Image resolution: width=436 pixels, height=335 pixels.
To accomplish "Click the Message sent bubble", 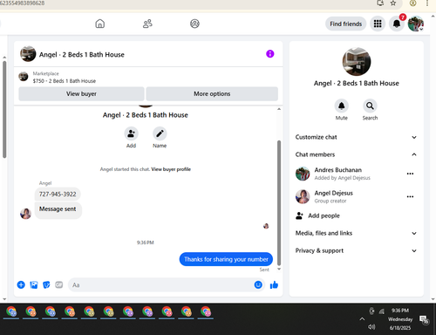I will point(58,209).
